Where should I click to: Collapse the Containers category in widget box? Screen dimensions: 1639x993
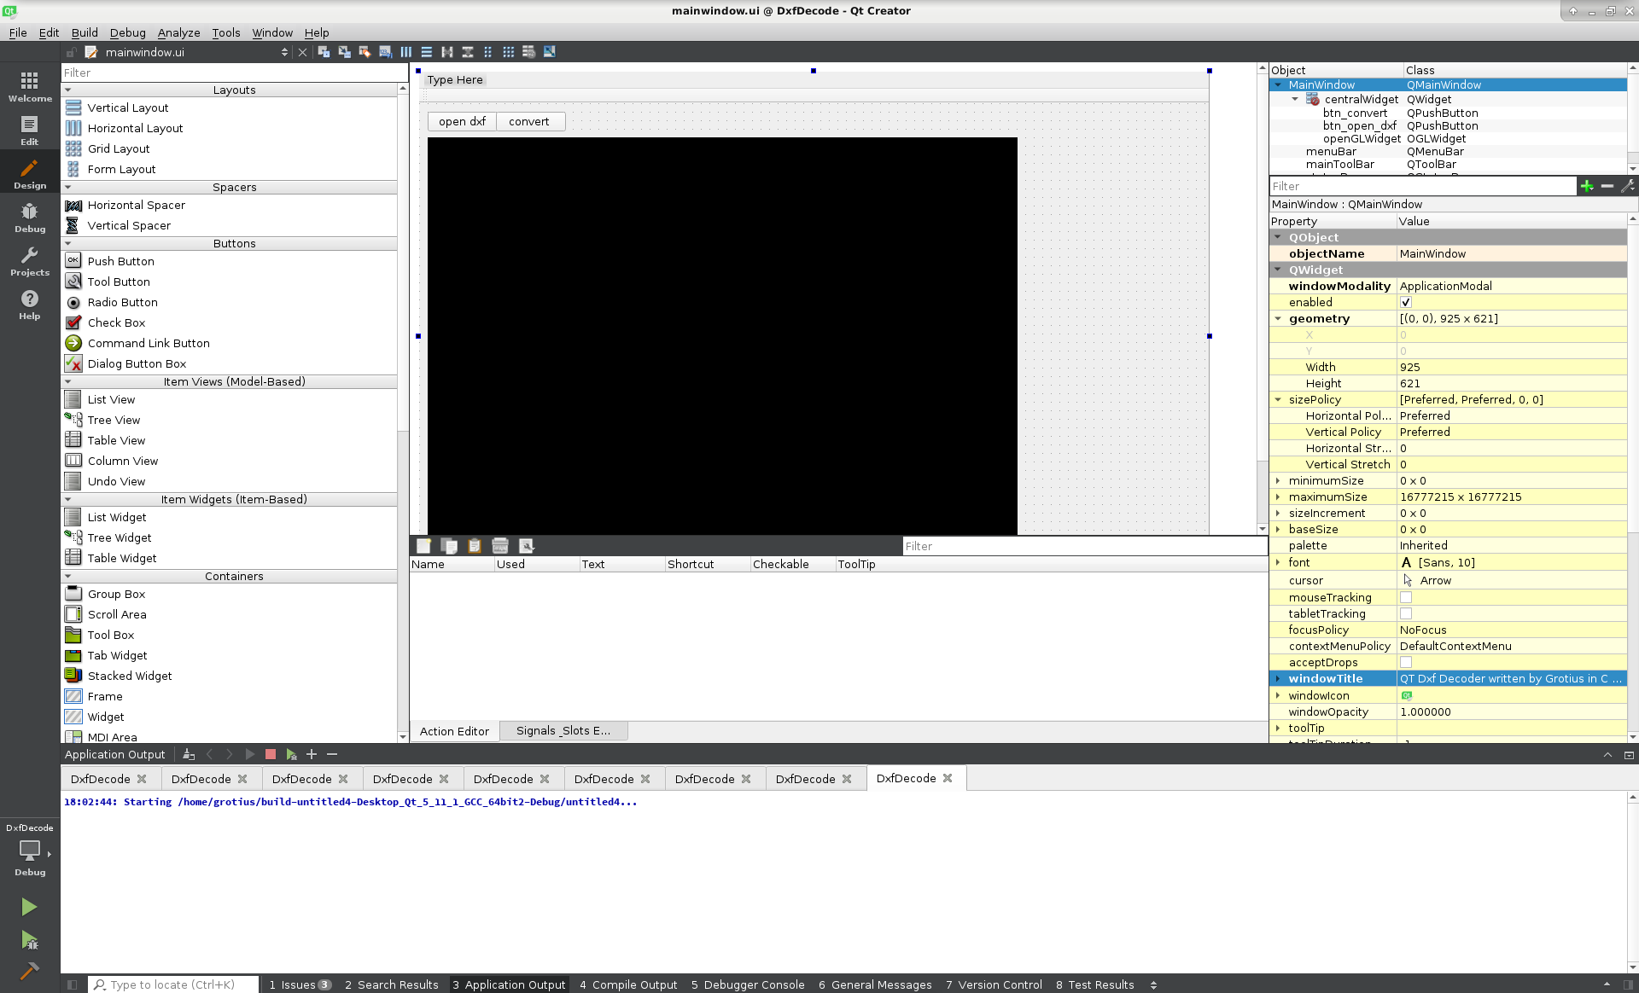click(67, 576)
